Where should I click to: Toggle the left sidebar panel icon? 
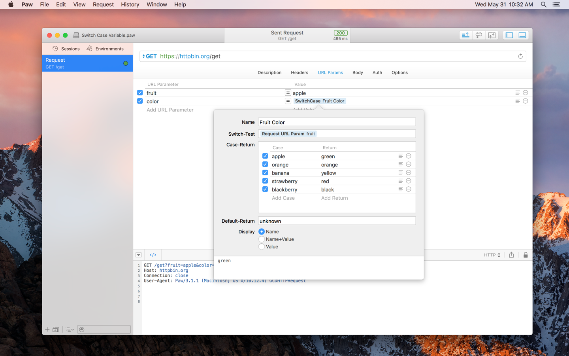(509, 35)
